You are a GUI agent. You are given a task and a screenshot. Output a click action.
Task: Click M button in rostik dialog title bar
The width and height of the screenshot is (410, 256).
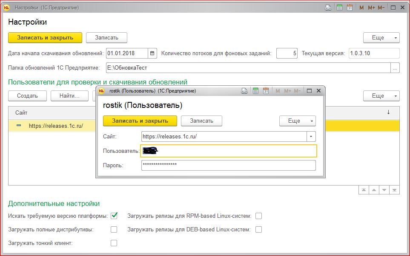tap(278, 91)
